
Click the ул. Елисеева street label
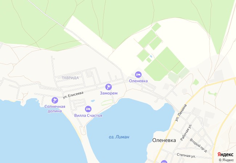click(x=73, y=95)
